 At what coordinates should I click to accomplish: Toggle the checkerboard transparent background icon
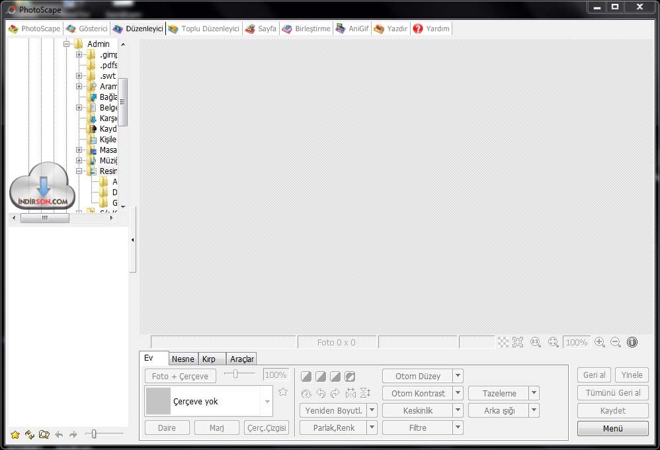click(503, 342)
